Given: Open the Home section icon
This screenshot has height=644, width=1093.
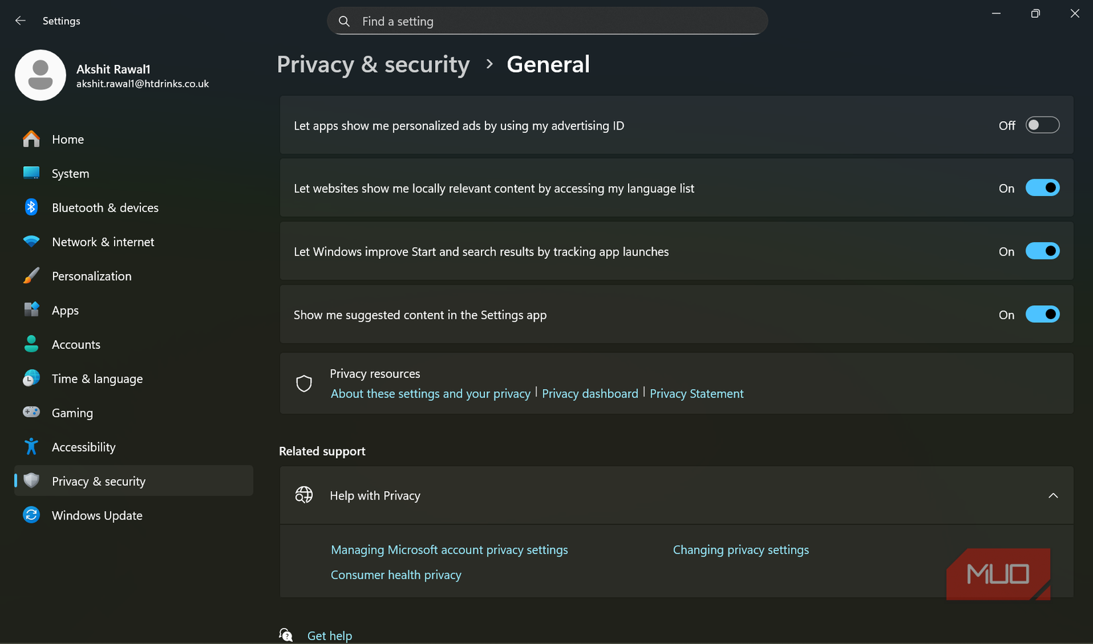Looking at the screenshot, I should click(31, 139).
